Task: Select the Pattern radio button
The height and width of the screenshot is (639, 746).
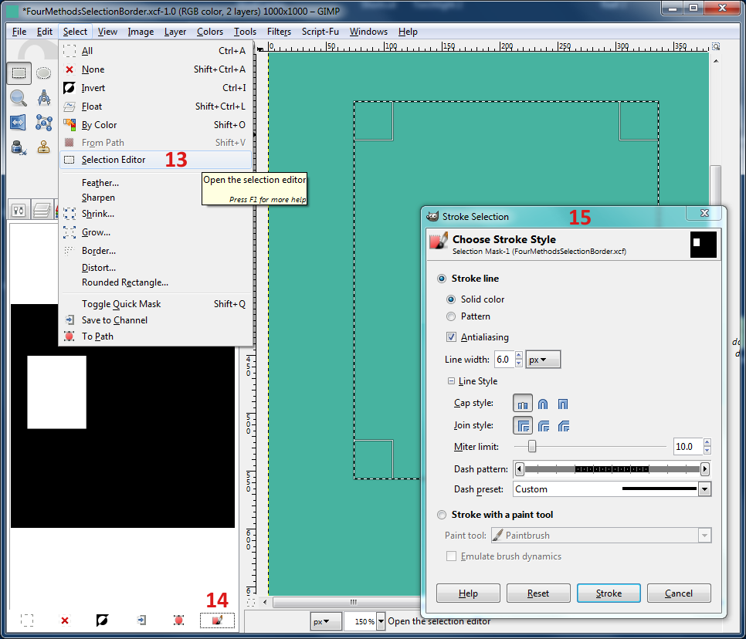Action: (451, 316)
